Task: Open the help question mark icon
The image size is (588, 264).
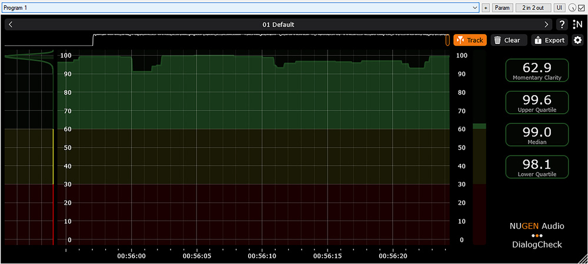Action: [562, 25]
